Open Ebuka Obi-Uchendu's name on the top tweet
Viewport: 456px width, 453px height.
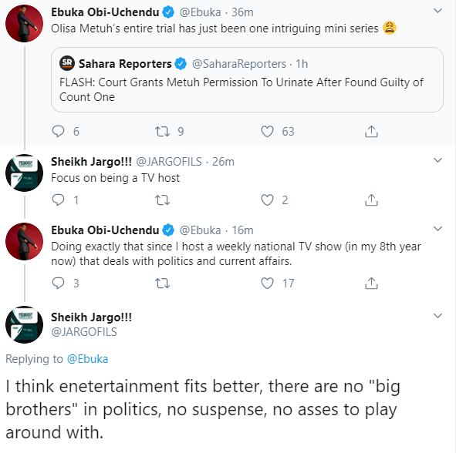click(105, 12)
